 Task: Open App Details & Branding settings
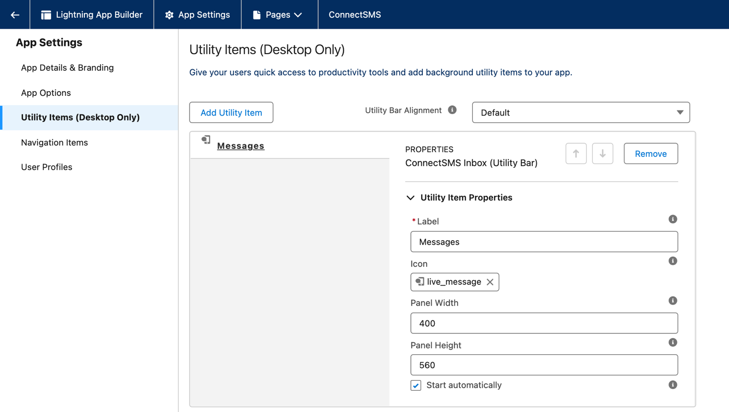pyautogui.click(x=67, y=68)
